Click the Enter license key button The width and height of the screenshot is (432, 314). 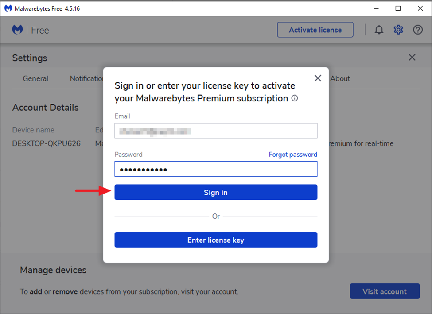[x=216, y=240]
